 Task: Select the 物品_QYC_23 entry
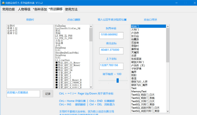point(64,68)
